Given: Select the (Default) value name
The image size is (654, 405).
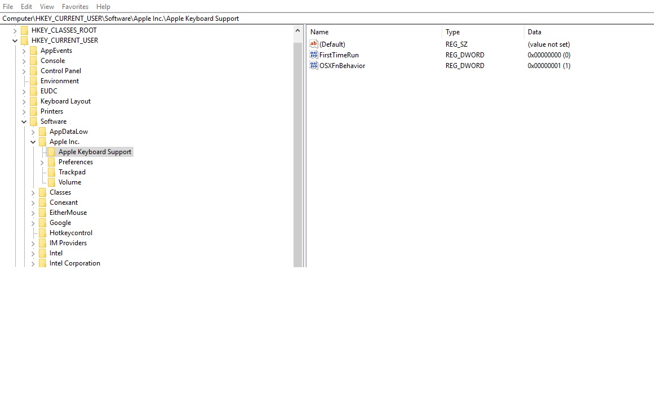Looking at the screenshot, I should tap(332, 44).
